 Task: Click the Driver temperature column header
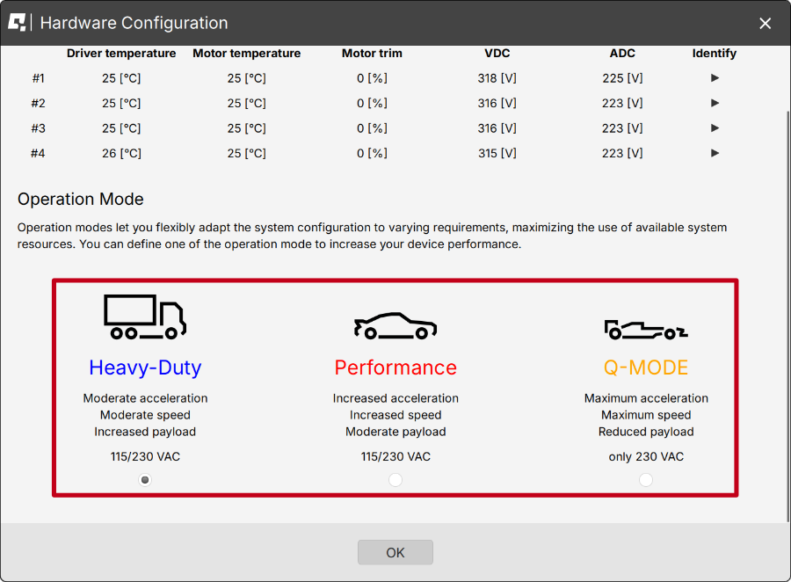121,53
